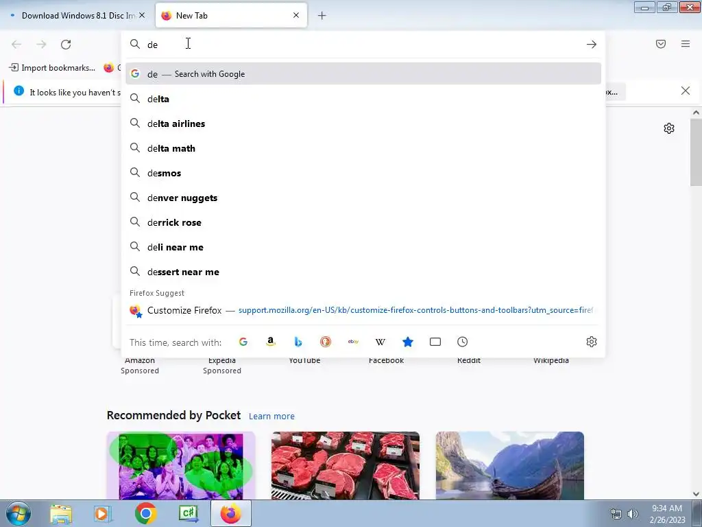Open the network tray icon
The width and height of the screenshot is (702, 527).
[616, 514]
